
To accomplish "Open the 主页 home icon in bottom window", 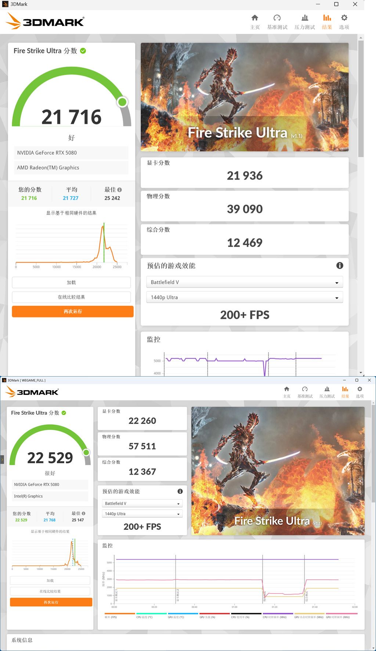I will (x=287, y=389).
